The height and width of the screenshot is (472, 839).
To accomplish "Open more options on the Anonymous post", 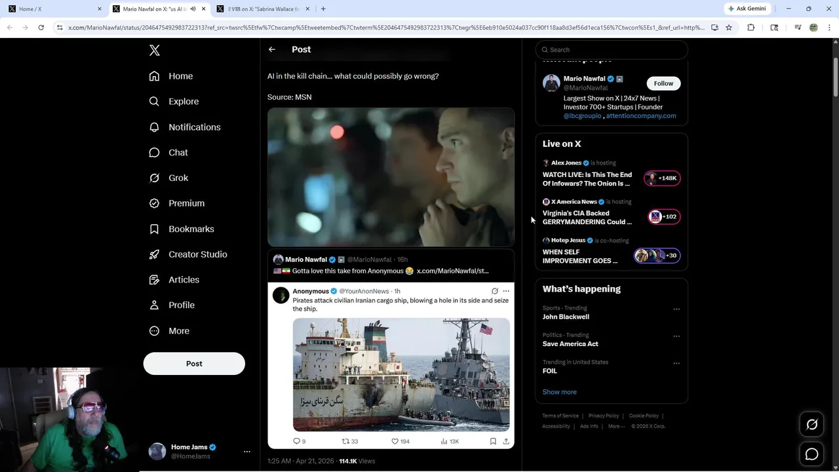I will 506,291.
